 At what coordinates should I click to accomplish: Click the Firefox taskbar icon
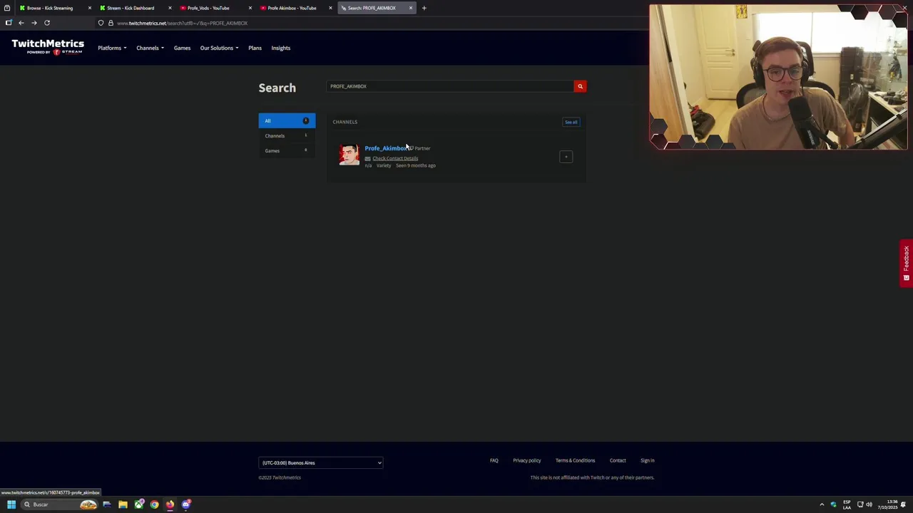[170, 504]
